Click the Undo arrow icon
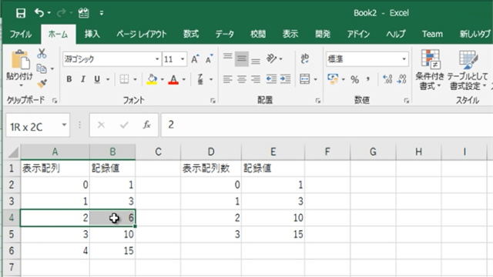Viewport: 493px width, 277px height. 39,13
